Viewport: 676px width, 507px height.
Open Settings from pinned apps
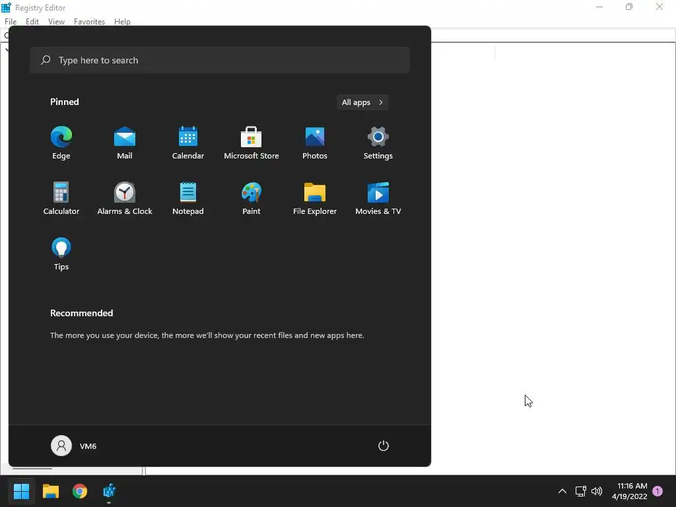click(x=378, y=143)
